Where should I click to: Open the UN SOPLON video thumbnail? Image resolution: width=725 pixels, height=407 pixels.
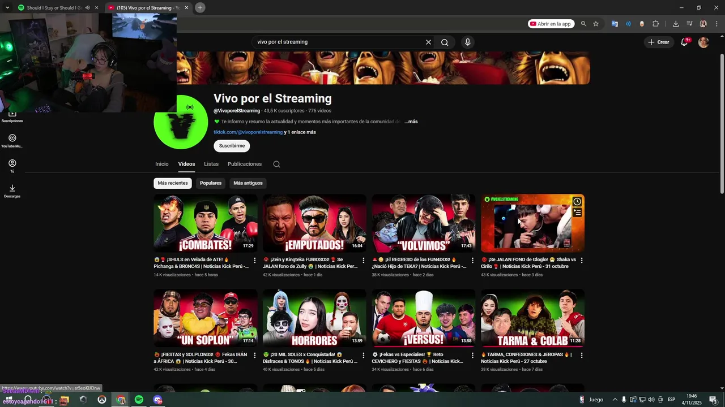coord(206,318)
